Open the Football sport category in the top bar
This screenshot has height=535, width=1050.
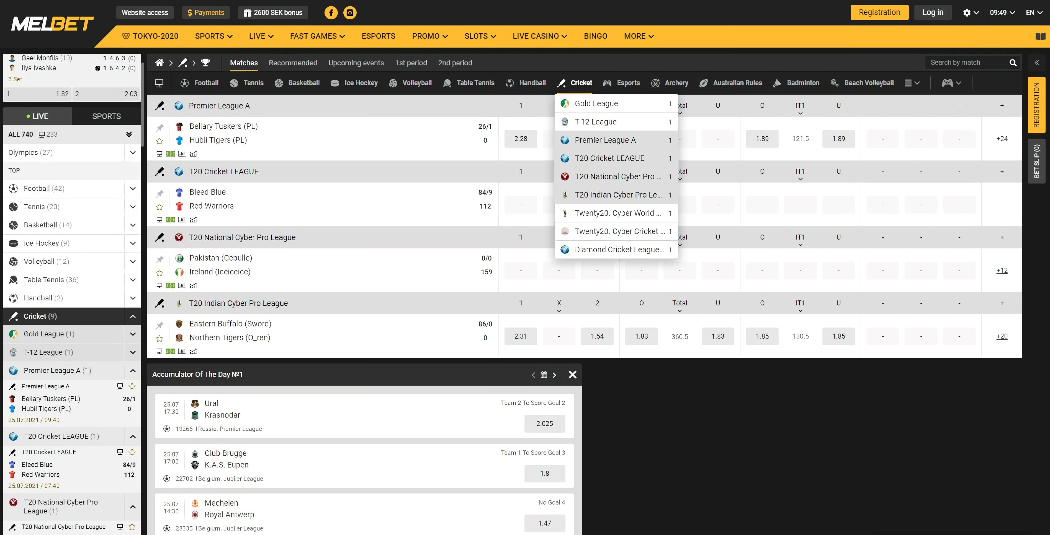[x=200, y=83]
